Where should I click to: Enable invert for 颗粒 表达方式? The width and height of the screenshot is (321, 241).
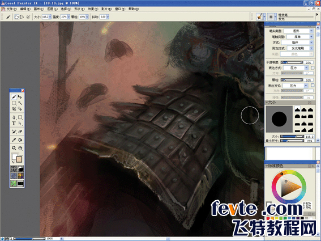coord(313,85)
